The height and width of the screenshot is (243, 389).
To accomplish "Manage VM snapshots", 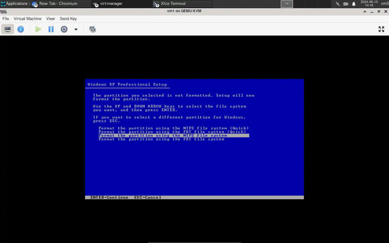I will 92,29.
